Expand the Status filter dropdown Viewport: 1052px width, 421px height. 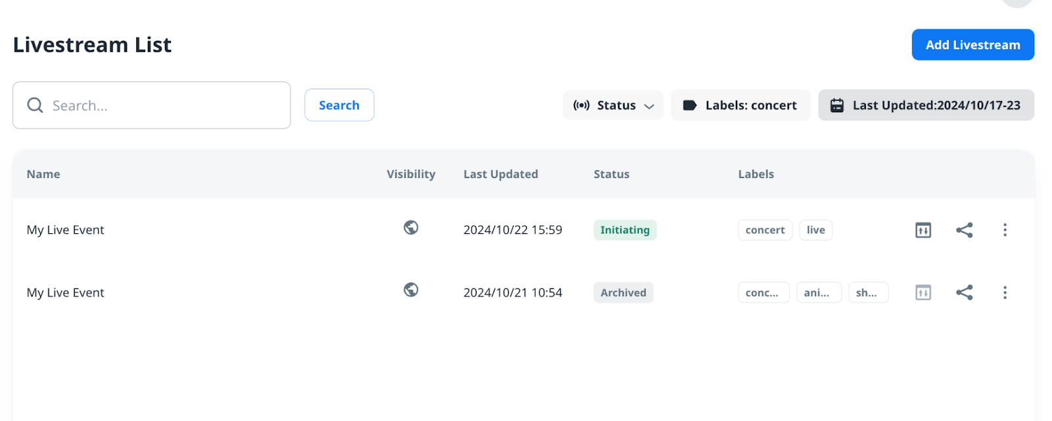pos(613,105)
